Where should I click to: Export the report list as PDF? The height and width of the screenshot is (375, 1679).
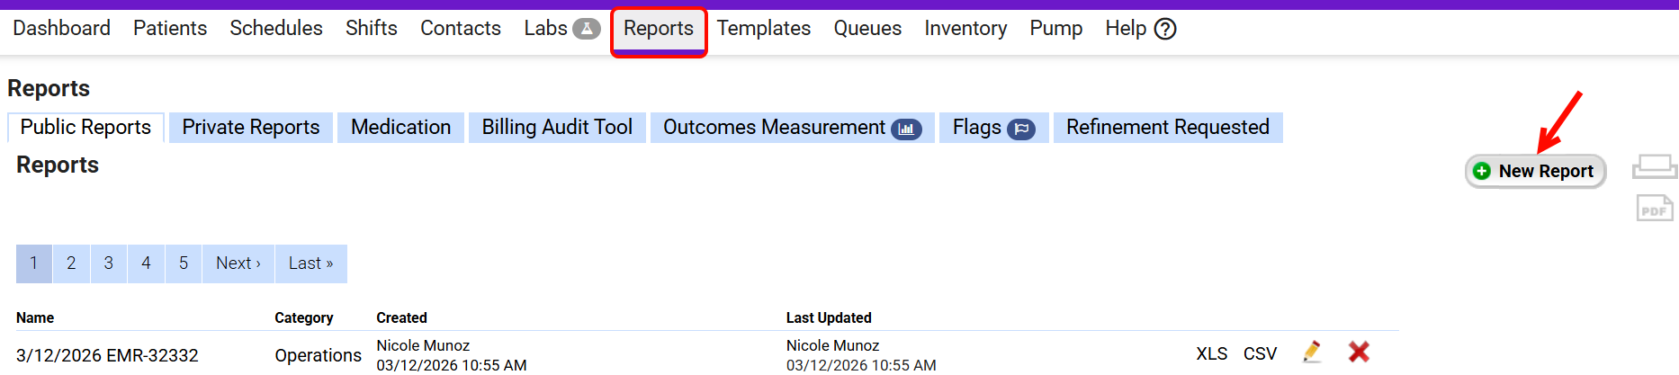1654,209
